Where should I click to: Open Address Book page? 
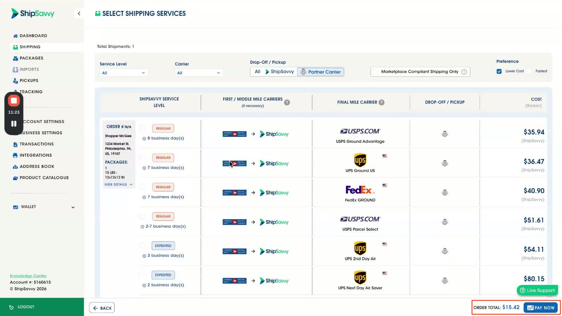click(37, 167)
